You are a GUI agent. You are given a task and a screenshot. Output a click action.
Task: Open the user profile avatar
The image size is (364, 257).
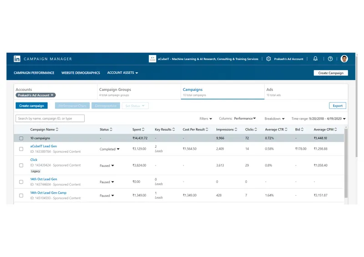point(344,59)
